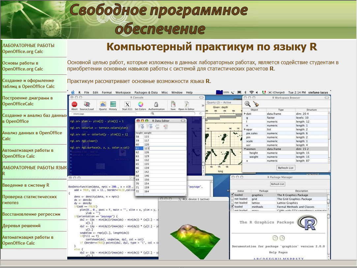357x268 pixels.
Task: Click the Package Manager list scrollbar
Action: 328,201
